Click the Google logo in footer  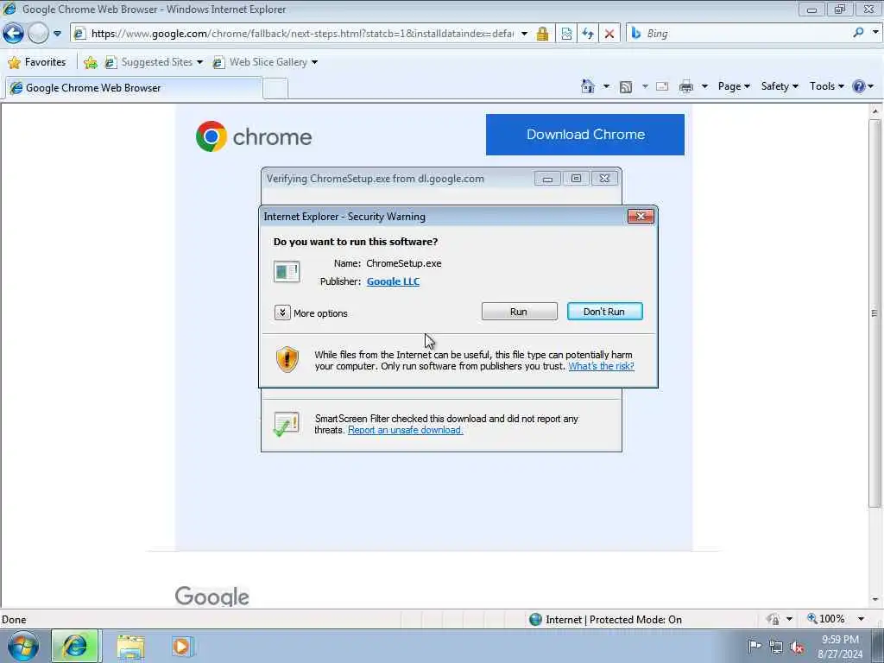click(212, 597)
